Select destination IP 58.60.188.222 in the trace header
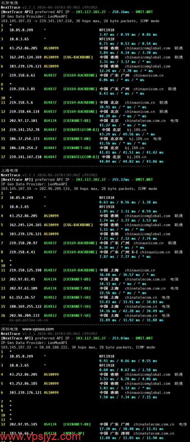The image size is (190, 442). point(54,347)
